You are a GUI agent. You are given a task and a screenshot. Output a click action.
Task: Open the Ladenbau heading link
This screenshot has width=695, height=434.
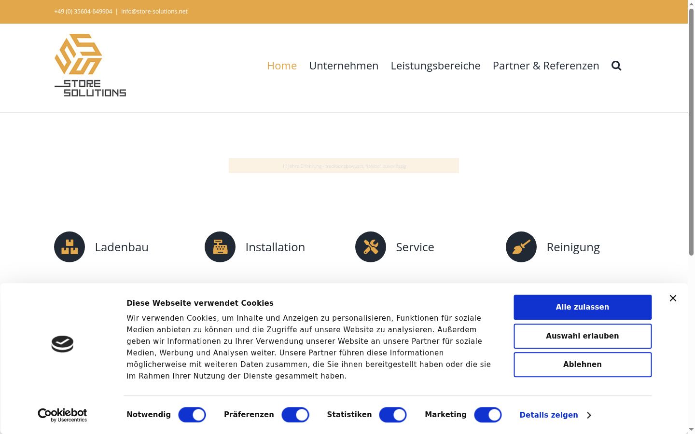click(122, 247)
